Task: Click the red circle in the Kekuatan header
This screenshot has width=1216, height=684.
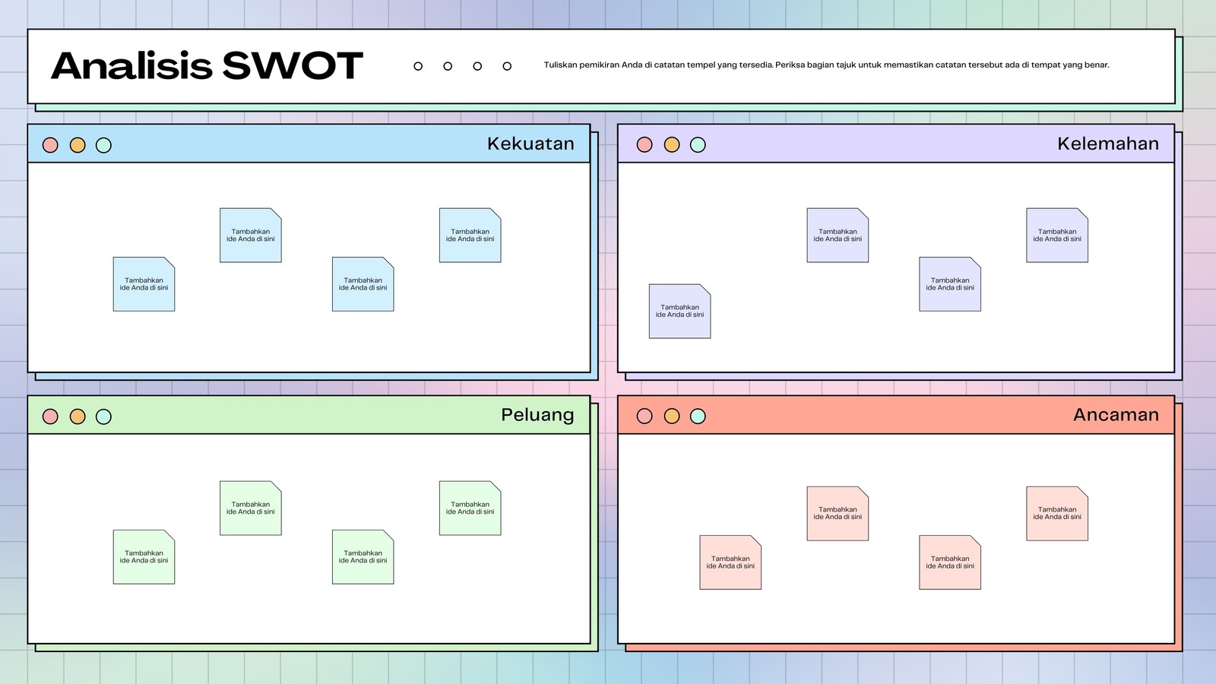Action: pyautogui.click(x=50, y=145)
